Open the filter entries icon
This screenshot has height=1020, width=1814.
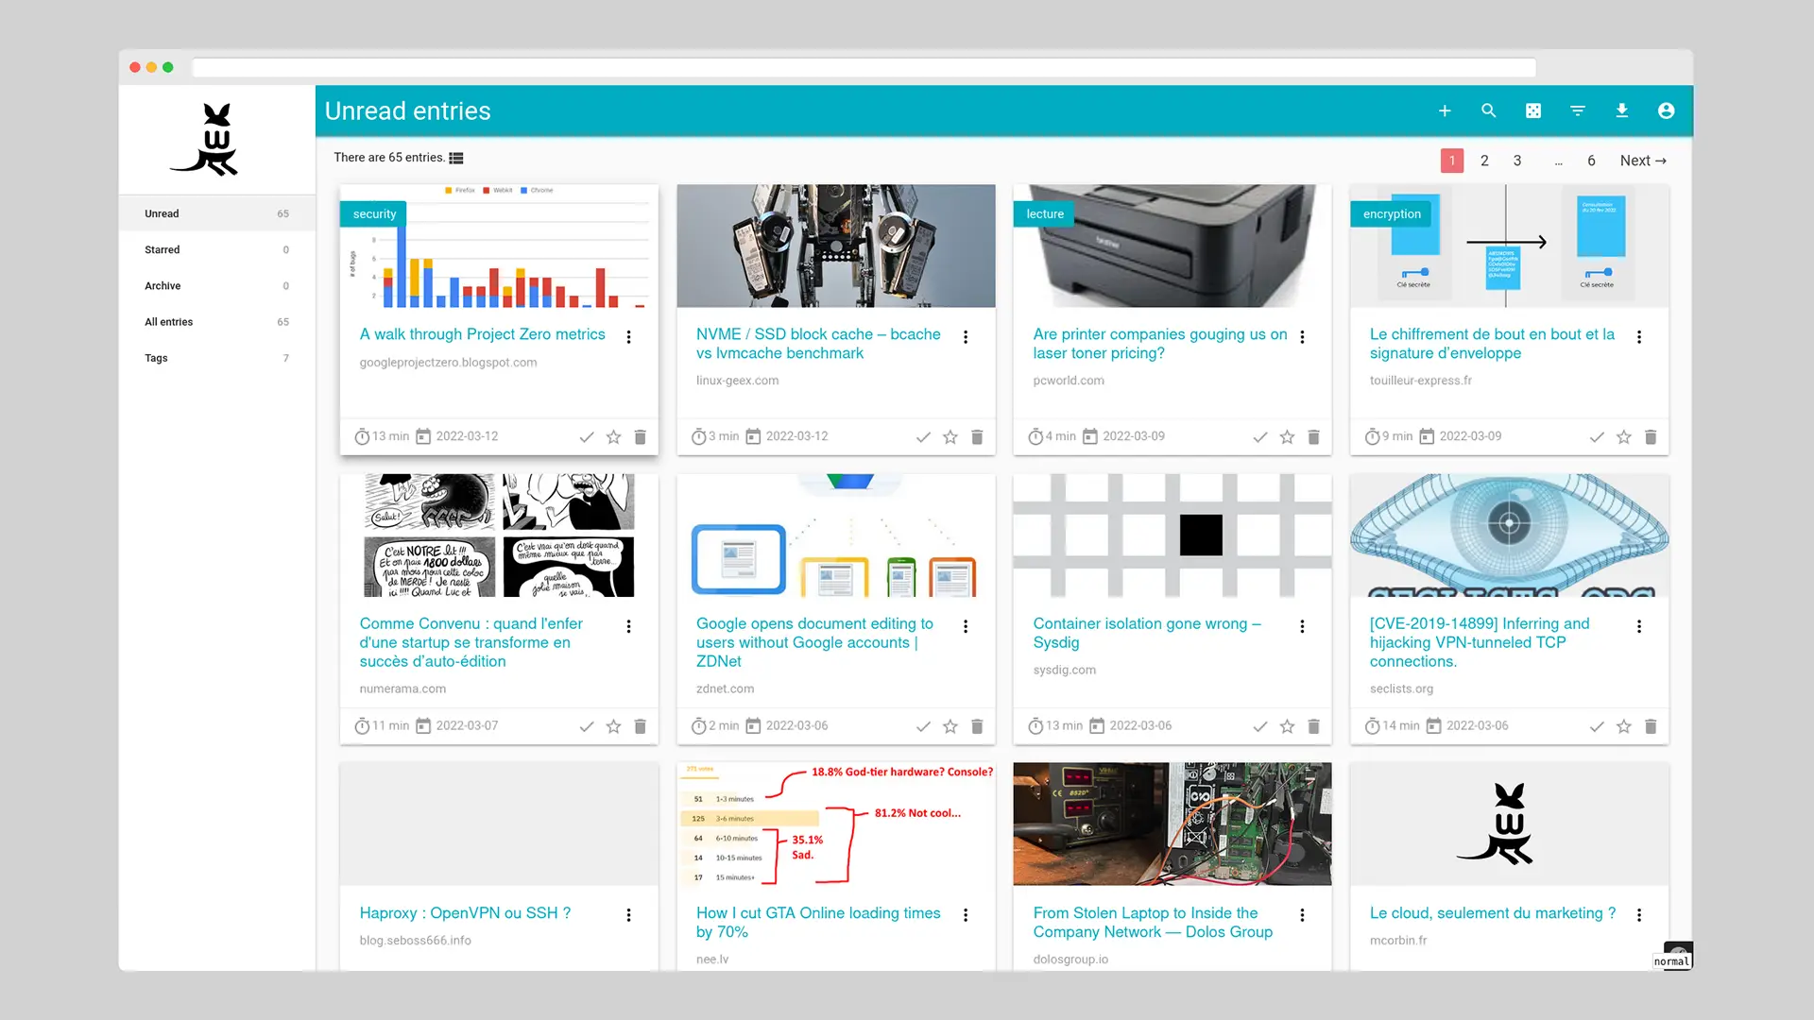coord(1577,110)
